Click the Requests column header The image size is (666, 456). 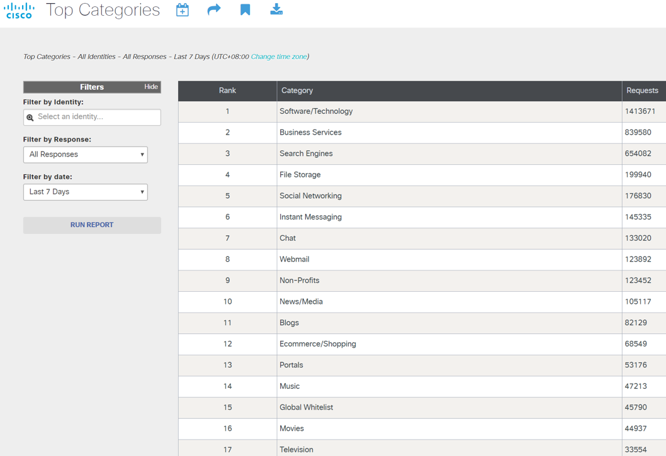coord(642,91)
